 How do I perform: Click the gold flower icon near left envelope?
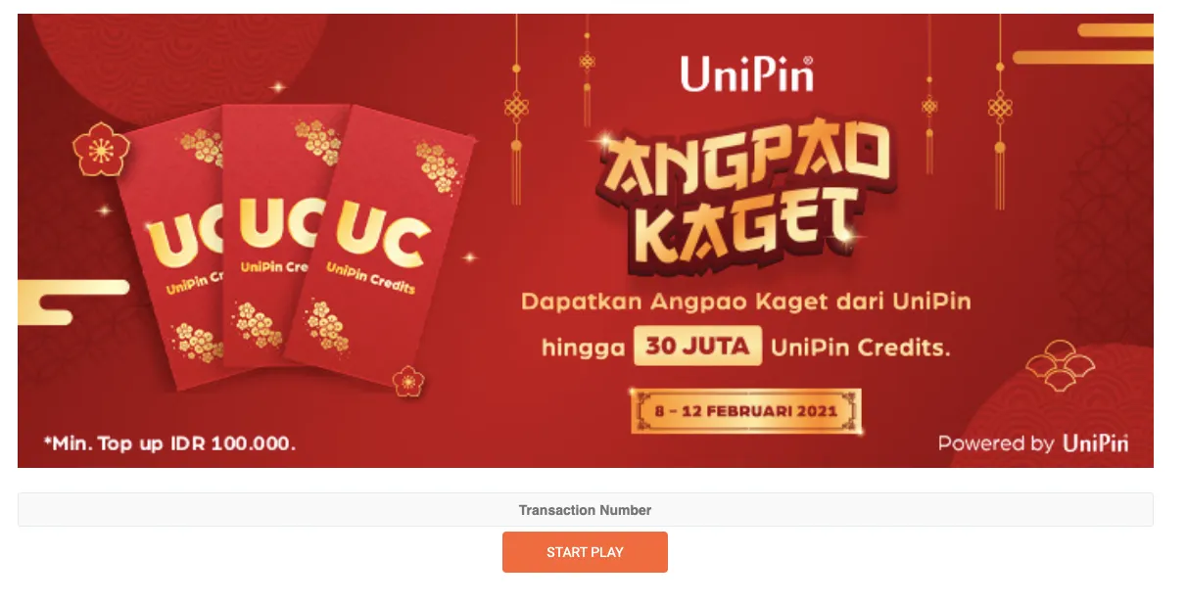(x=101, y=150)
